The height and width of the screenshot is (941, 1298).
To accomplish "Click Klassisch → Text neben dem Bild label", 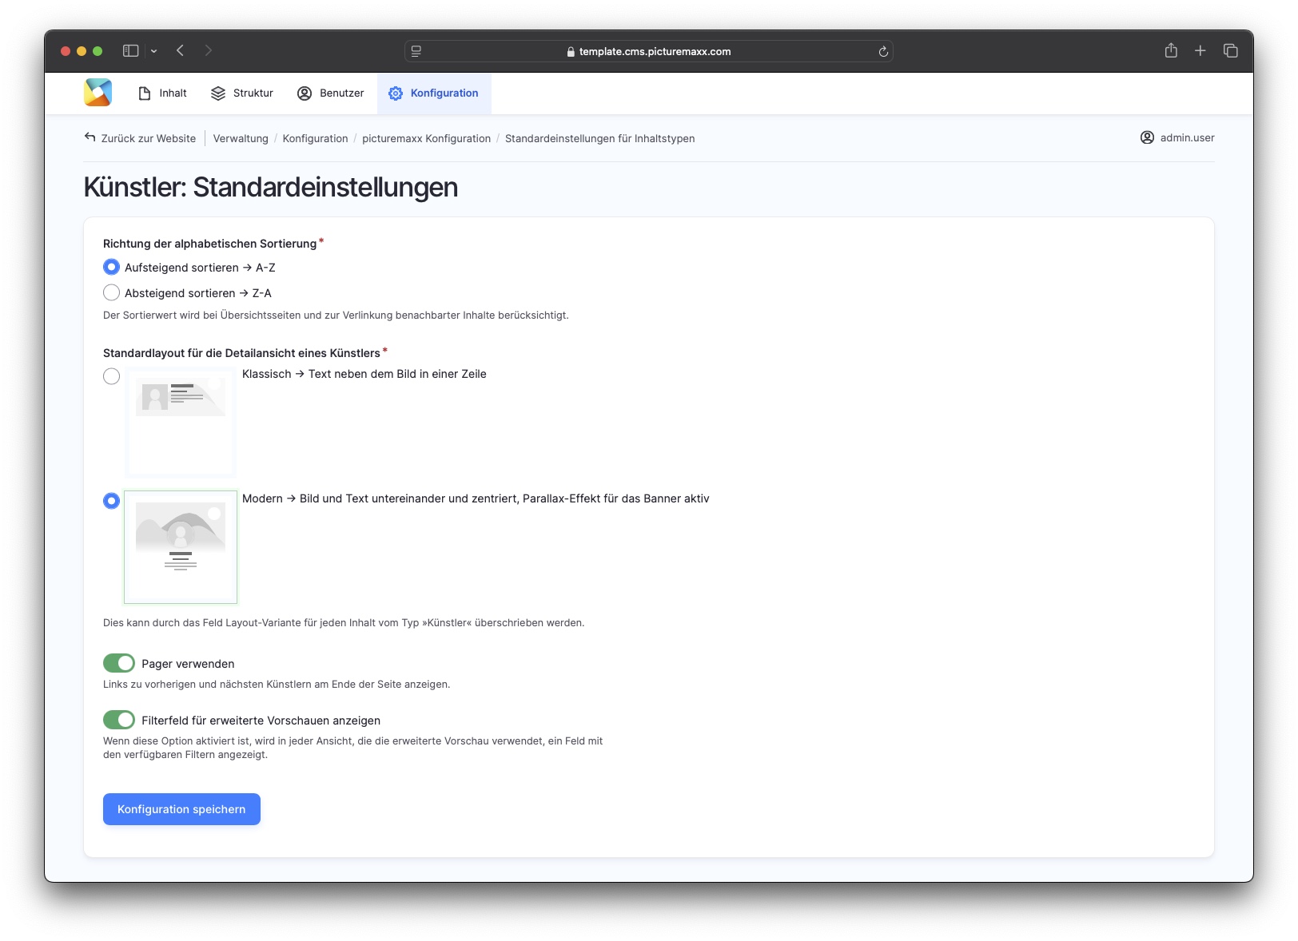I will [x=364, y=374].
